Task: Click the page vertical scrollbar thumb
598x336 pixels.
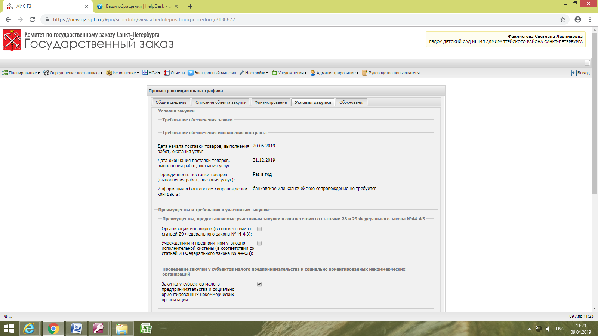Action: point(595,113)
